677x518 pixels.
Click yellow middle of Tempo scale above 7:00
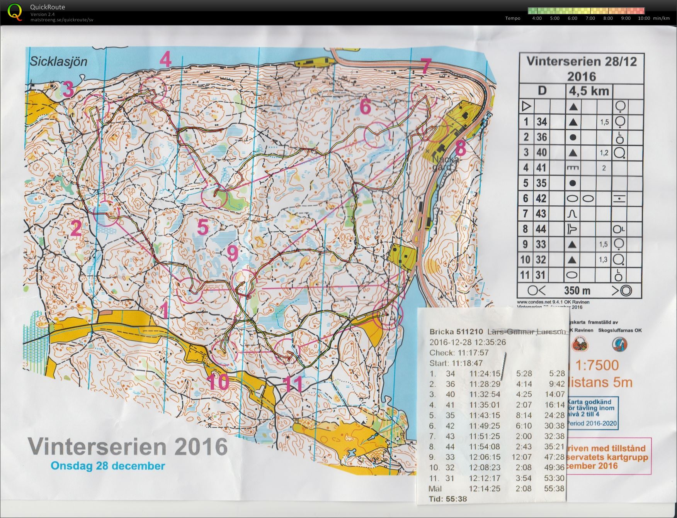(x=590, y=11)
